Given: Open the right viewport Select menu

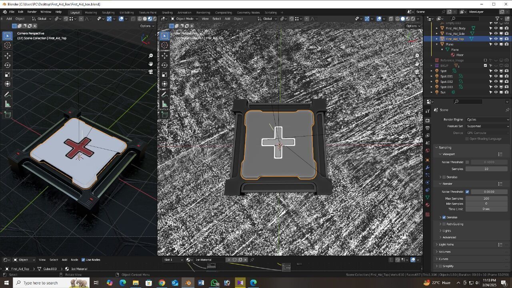Looking at the screenshot, I should (216, 19).
